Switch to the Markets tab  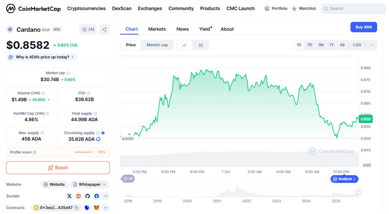[157, 29]
